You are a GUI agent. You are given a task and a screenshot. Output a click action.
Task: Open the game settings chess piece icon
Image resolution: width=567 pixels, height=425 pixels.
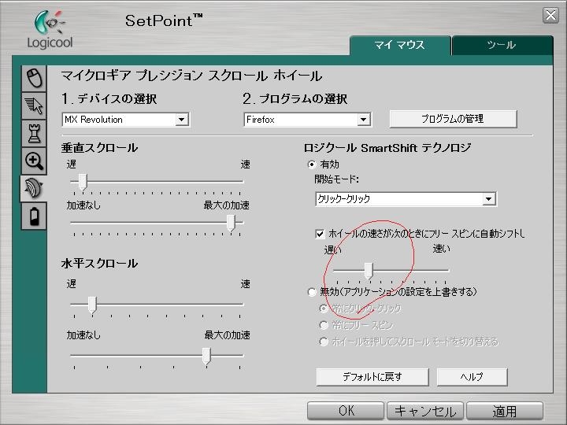34,133
